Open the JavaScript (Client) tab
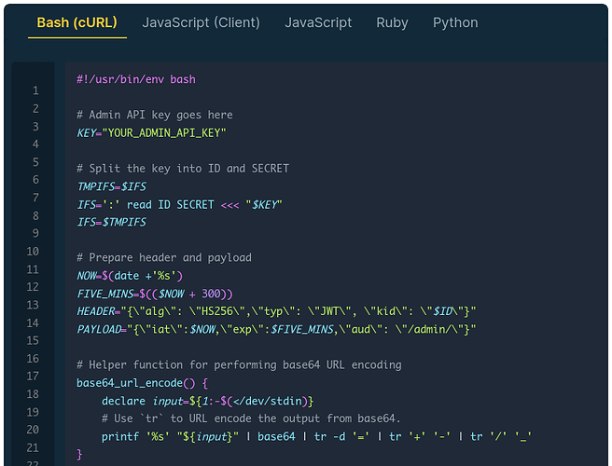612x466 pixels. tap(201, 23)
